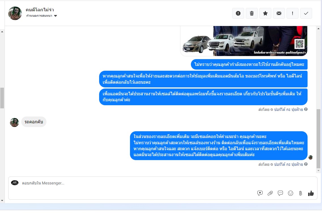Click the customer name คนดีโลกไม่จำ
The width and height of the screenshot is (322, 213).
40,10
